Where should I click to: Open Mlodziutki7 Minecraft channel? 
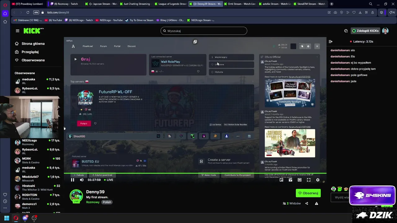point(37,179)
